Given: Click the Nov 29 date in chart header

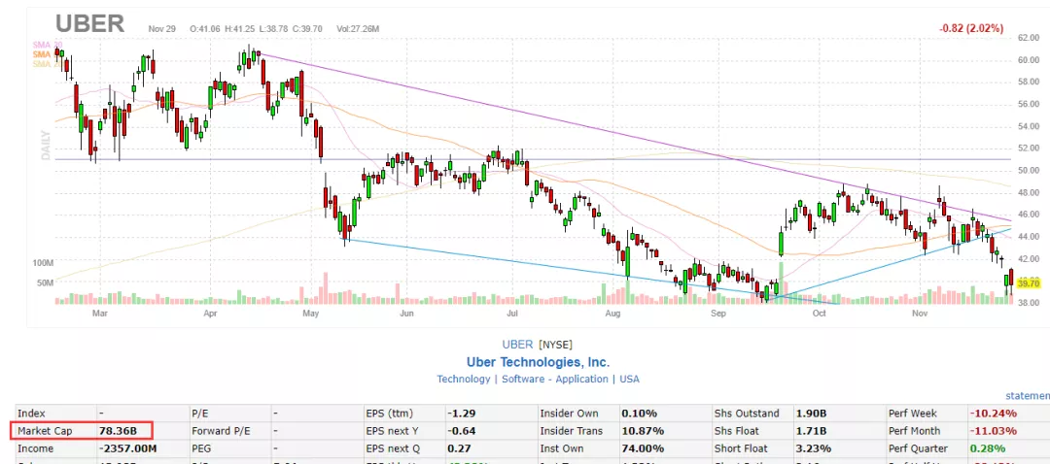Looking at the screenshot, I should pyautogui.click(x=162, y=29).
